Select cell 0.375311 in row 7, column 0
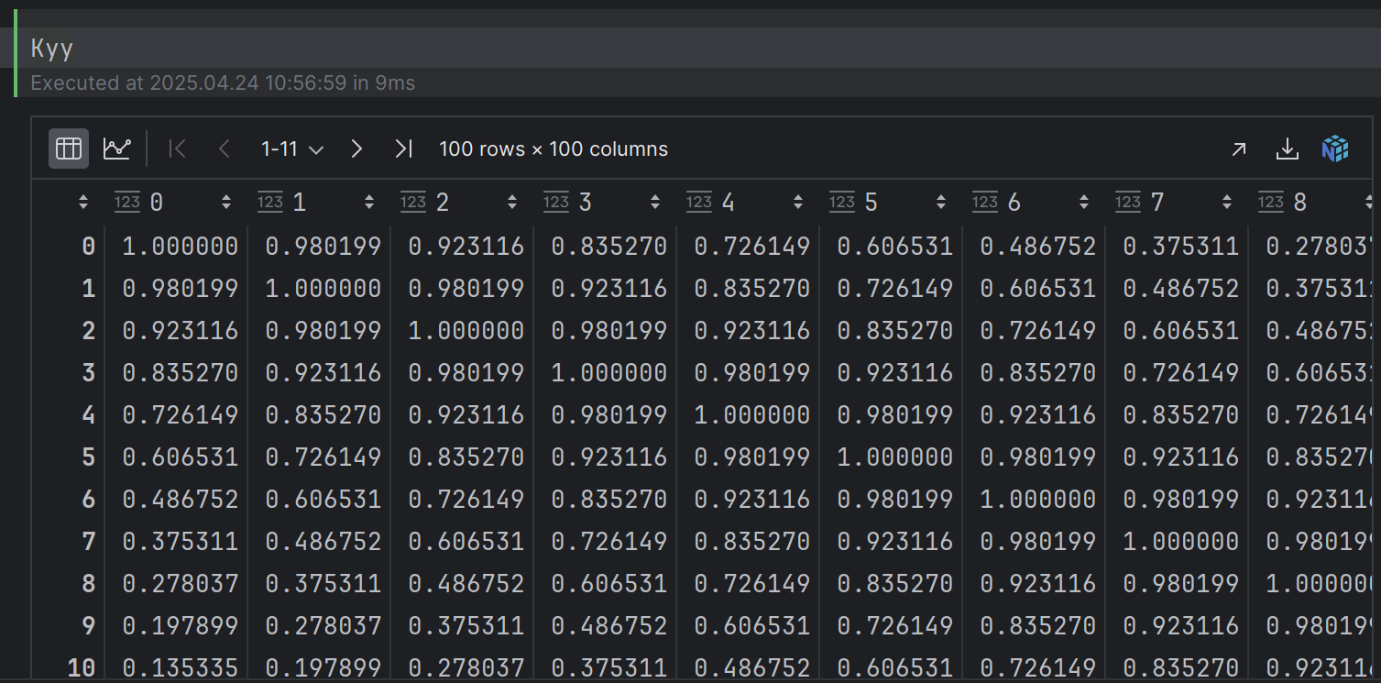This screenshot has height=683, width=1381. pos(181,541)
